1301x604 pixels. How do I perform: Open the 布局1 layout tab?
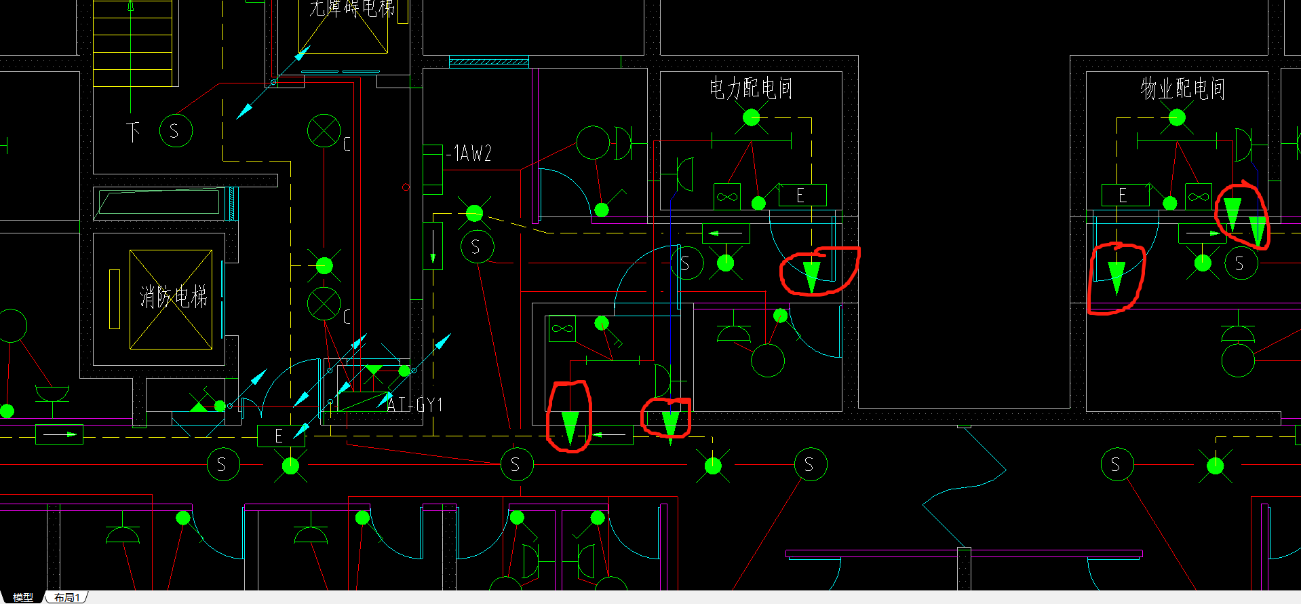pyautogui.click(x=66, y=597)
